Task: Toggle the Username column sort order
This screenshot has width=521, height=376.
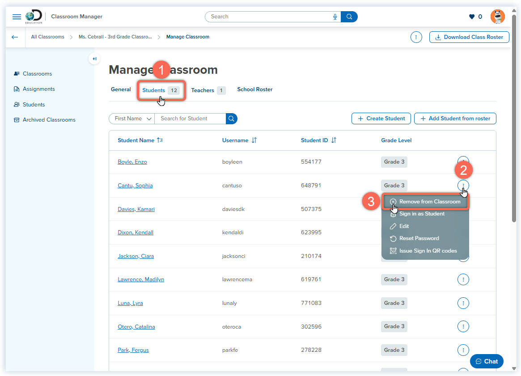Action: click(253, 140)
